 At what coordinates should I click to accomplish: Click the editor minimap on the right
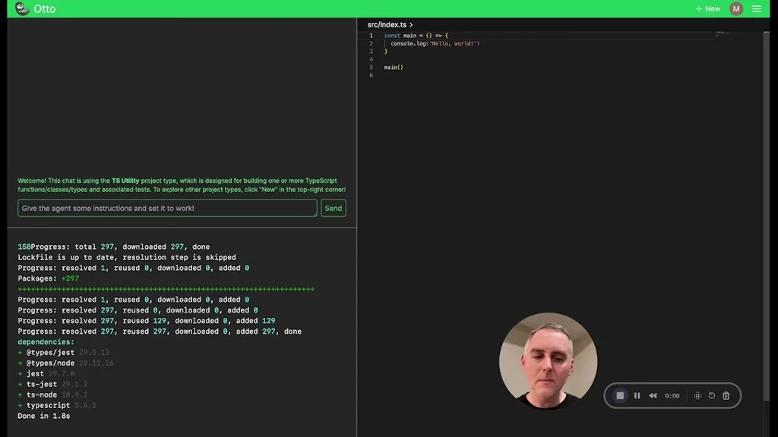tap(720, 34)
